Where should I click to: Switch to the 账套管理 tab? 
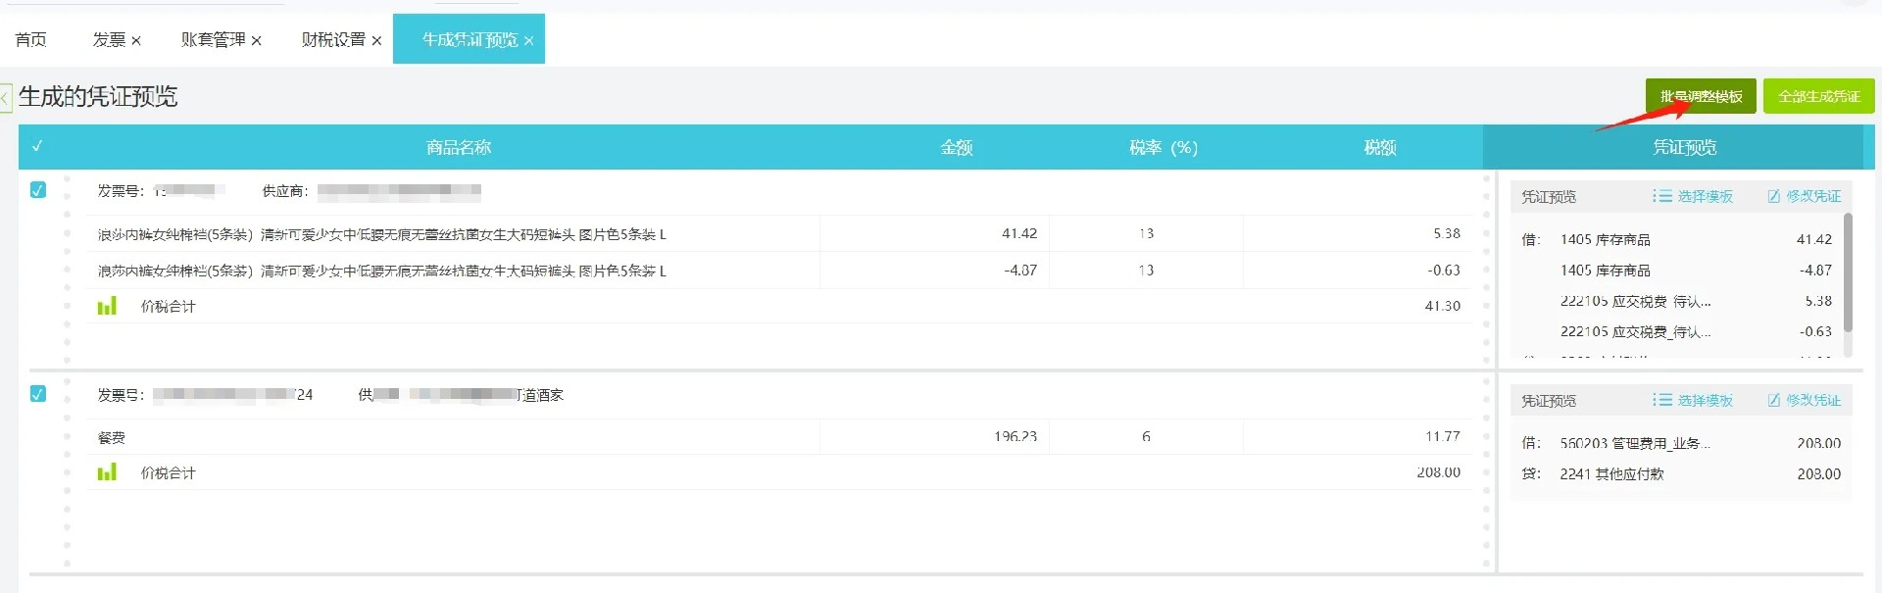(213, 39)
